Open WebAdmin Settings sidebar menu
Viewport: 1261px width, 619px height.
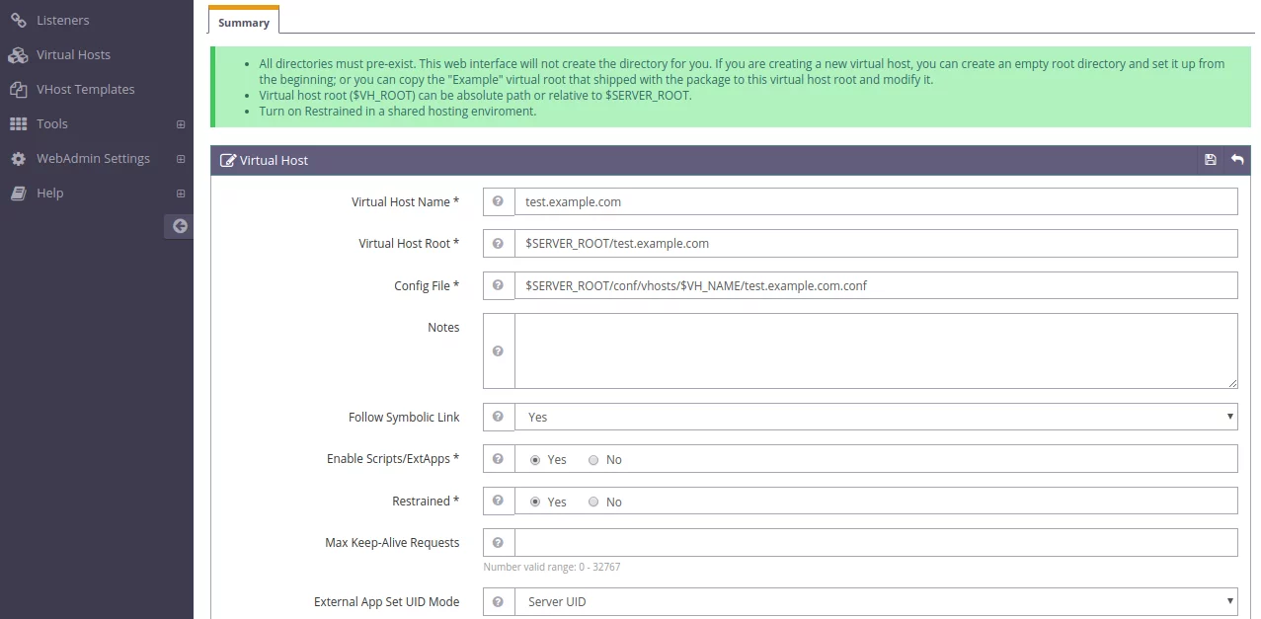point(97,158)
